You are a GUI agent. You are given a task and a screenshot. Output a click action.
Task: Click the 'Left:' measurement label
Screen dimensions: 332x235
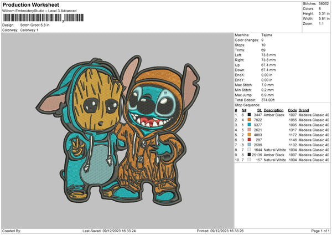pos(238,55)
